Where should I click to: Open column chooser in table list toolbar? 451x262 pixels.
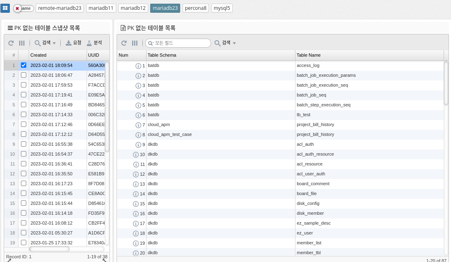[x=135, y=43]
